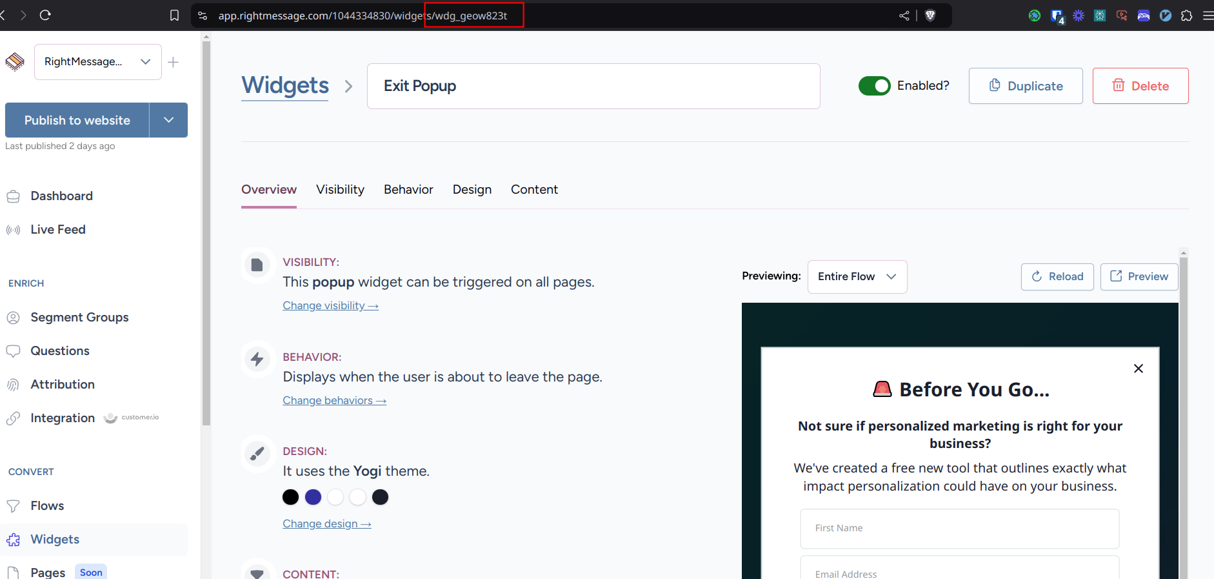Close the Before You Go popup preview
This screenshot has width=1214, height=579.
tap(1138, 368)
